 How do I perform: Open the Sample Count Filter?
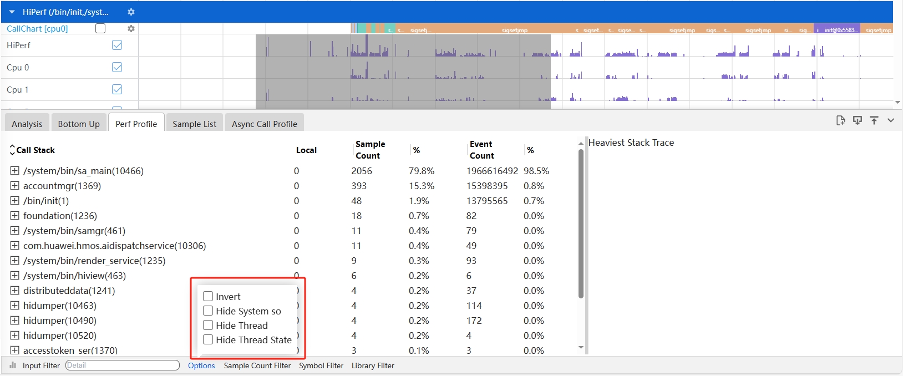tap(257, 365)
